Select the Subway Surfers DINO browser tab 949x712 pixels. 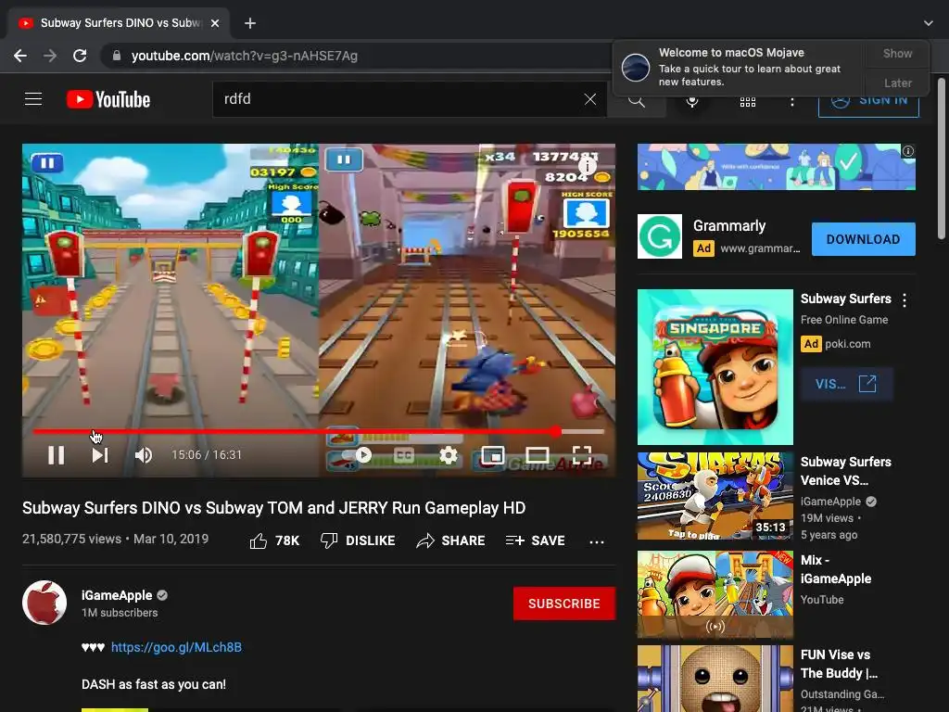[x=120, y=23]
